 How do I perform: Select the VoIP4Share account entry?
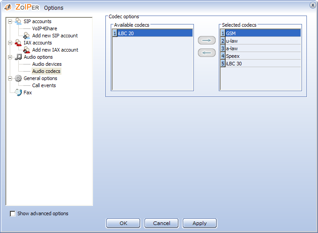(44, 28)
